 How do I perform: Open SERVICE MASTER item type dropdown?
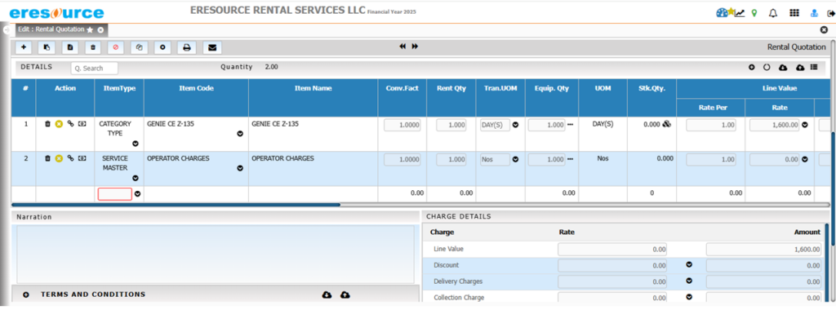[136, 178]
